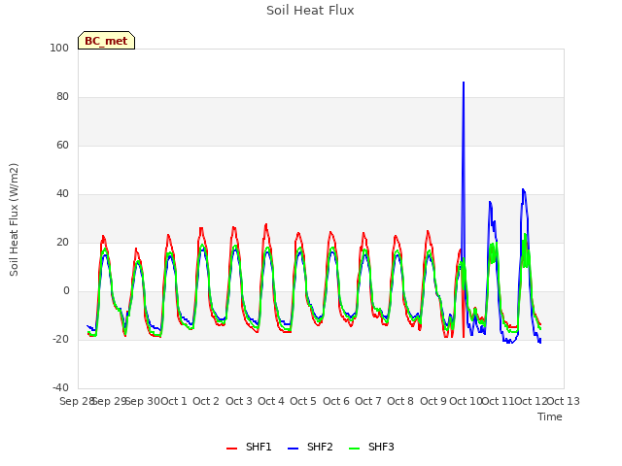Viewport: 622px width, 466px height.
Task: Click the 60 y-axis tick label
Action: (62, 145)
